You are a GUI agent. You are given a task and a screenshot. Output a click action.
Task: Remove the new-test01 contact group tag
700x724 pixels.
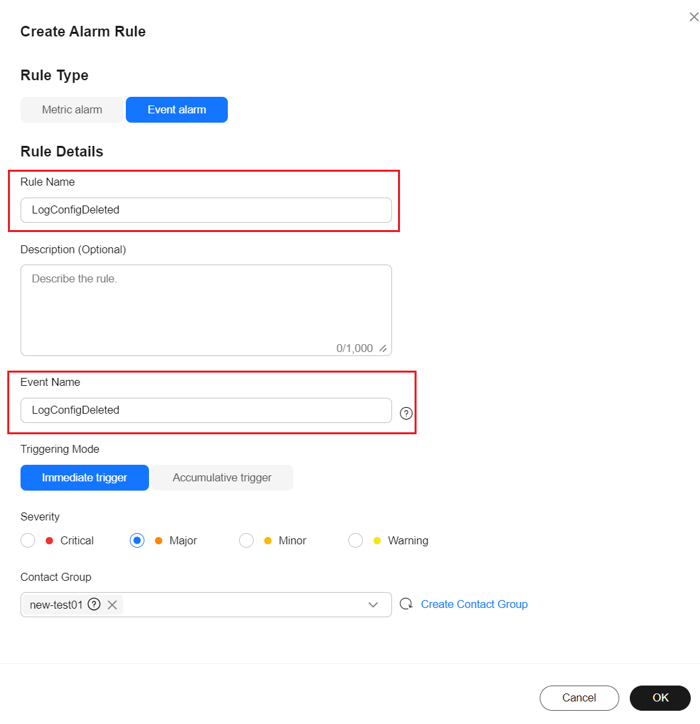point(112,605)
